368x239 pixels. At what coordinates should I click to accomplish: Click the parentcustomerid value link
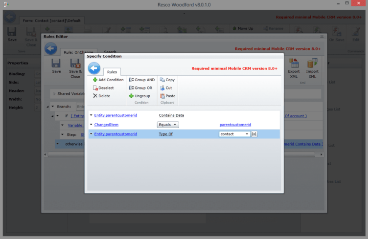click(x=235, y=125)
